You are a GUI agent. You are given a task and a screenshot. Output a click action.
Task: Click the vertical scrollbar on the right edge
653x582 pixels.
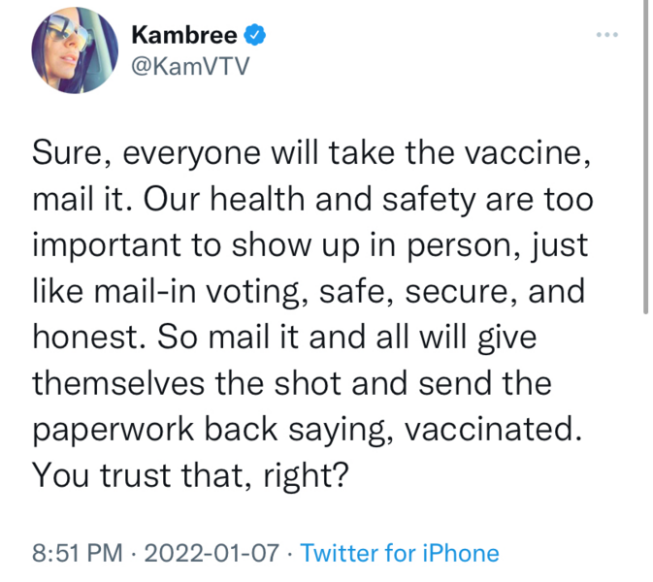tap(645, 158)
